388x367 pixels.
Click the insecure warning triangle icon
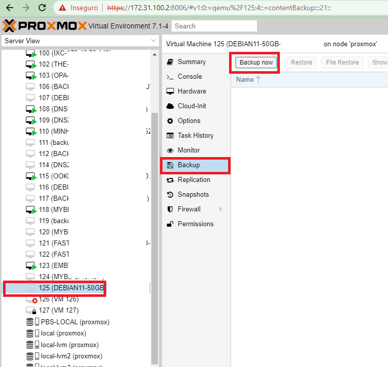(62, 8)
